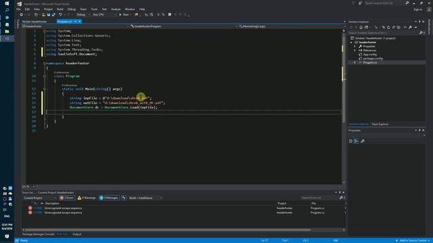Click the Sign in link
This screenshot has width=433, height=243.
click(417, 9)
